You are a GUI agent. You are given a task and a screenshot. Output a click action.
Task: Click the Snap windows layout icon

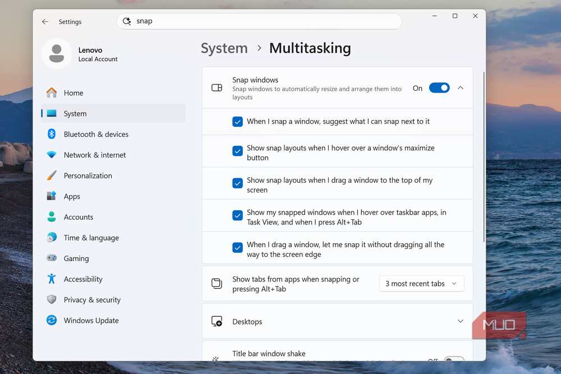point(217,88)
